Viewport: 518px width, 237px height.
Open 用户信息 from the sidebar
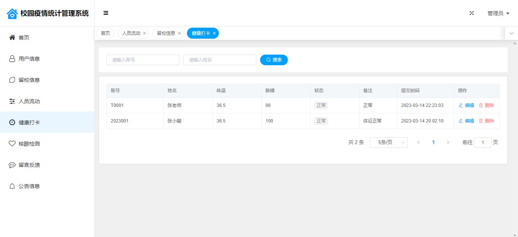[29, 59]
